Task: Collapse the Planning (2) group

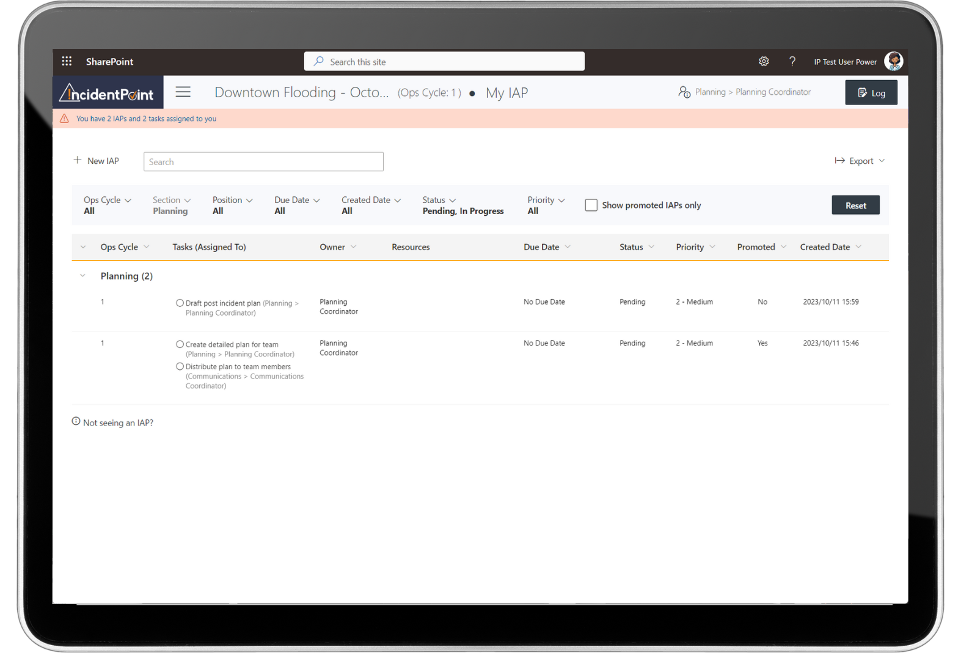Action: coord(82,276)
